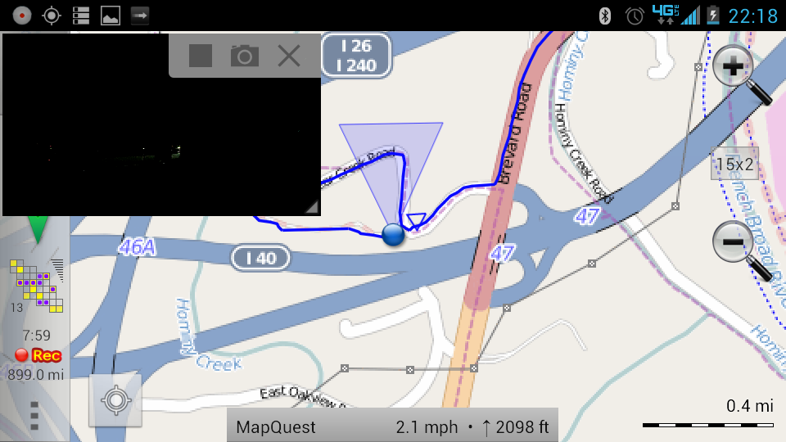Open the list icon in top bar

coord(81,16)
